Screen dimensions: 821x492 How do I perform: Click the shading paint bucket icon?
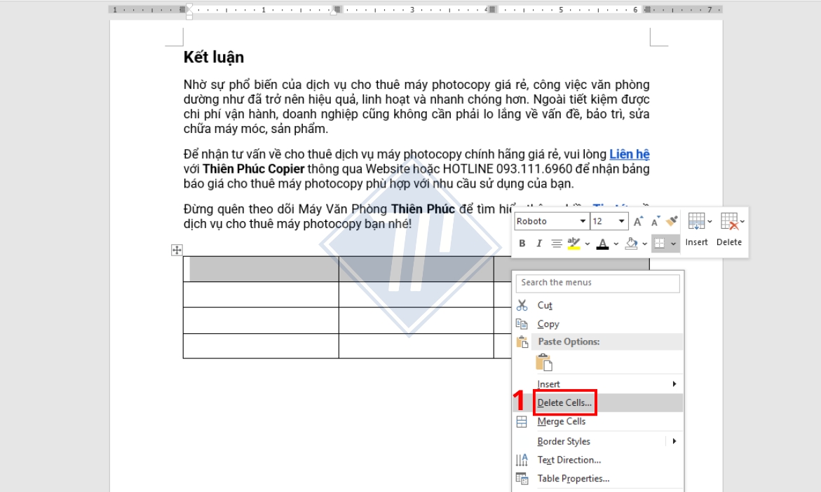631,244
